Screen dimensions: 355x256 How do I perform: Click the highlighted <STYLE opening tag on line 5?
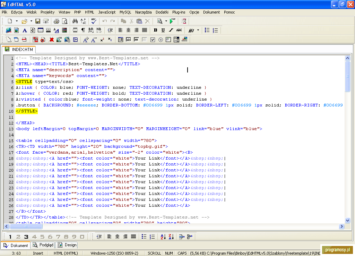(x=24, y=82)
